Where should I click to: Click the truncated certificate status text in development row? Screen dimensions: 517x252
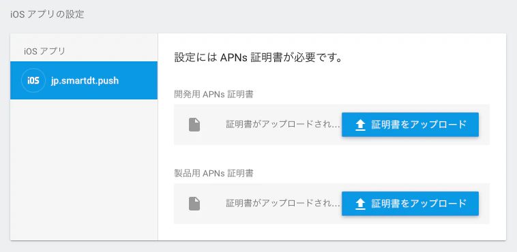tap(283, 125)
